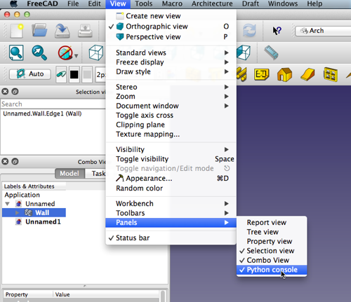Create a new document with the toolbar icon

pos(17,31)
